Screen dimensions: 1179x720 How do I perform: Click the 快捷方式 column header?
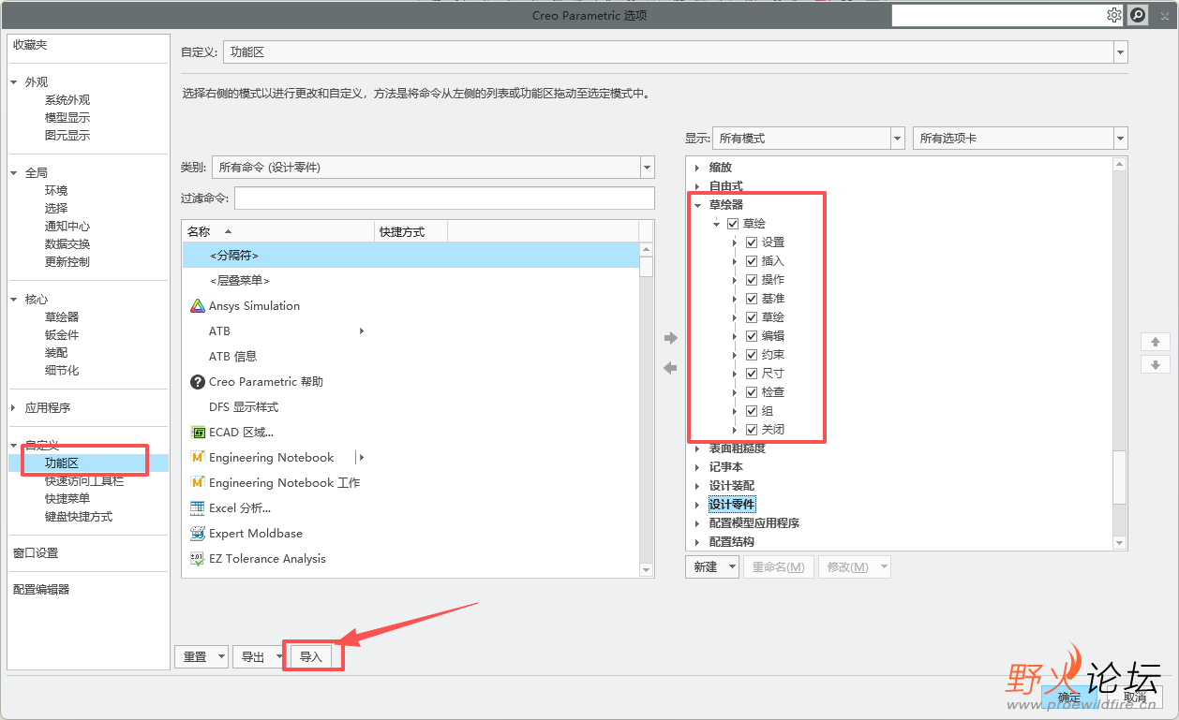point(411,232)
